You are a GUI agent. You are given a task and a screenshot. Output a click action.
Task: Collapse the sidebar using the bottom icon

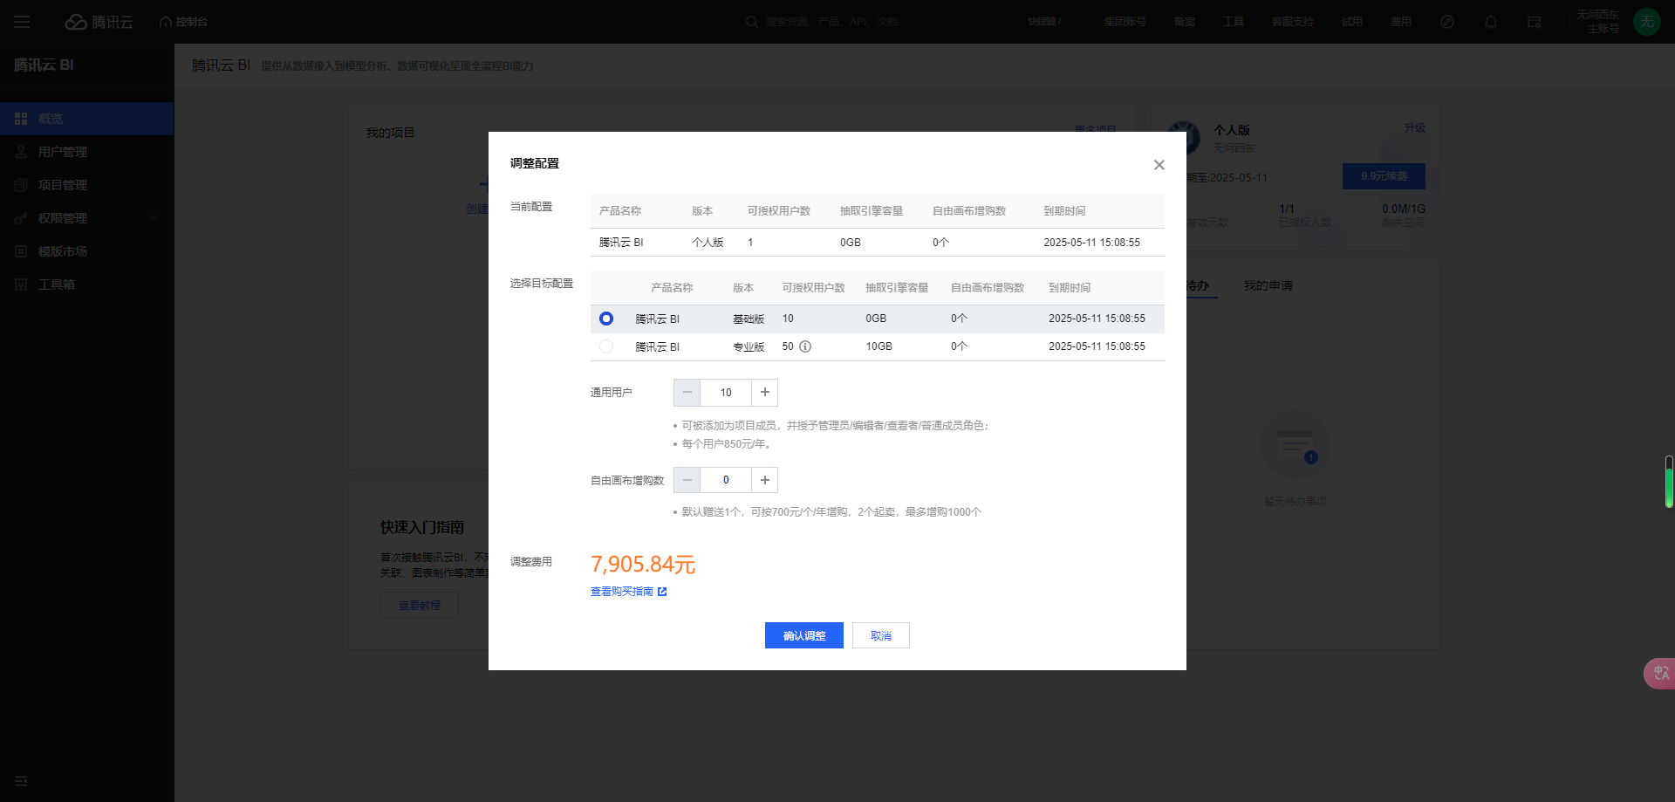tap(21, 781)
